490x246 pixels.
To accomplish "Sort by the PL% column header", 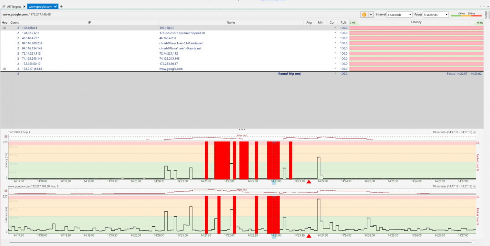I will pos(343,23).
